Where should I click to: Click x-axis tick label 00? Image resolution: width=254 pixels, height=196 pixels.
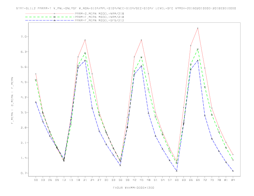[x=36, y=180]
